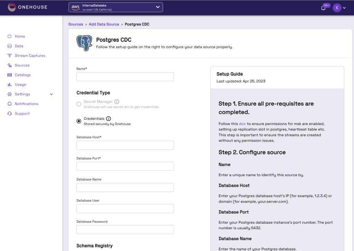Screen dimensions: 354x251
Task: Select the Secret Manager radio button
Action: tap(79, 104)
